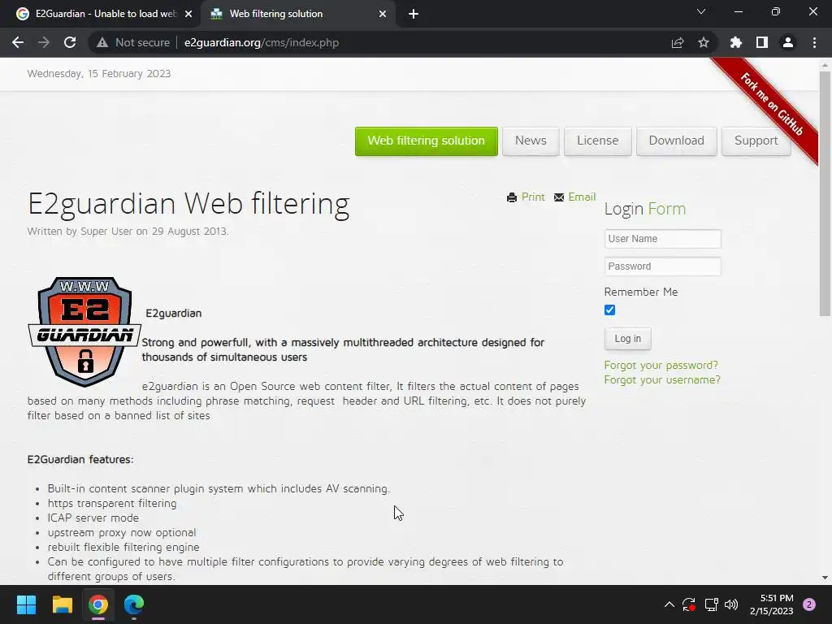Screen dimensions: 832x624
Task: Go to the Download page
Action: coord(677,141)
